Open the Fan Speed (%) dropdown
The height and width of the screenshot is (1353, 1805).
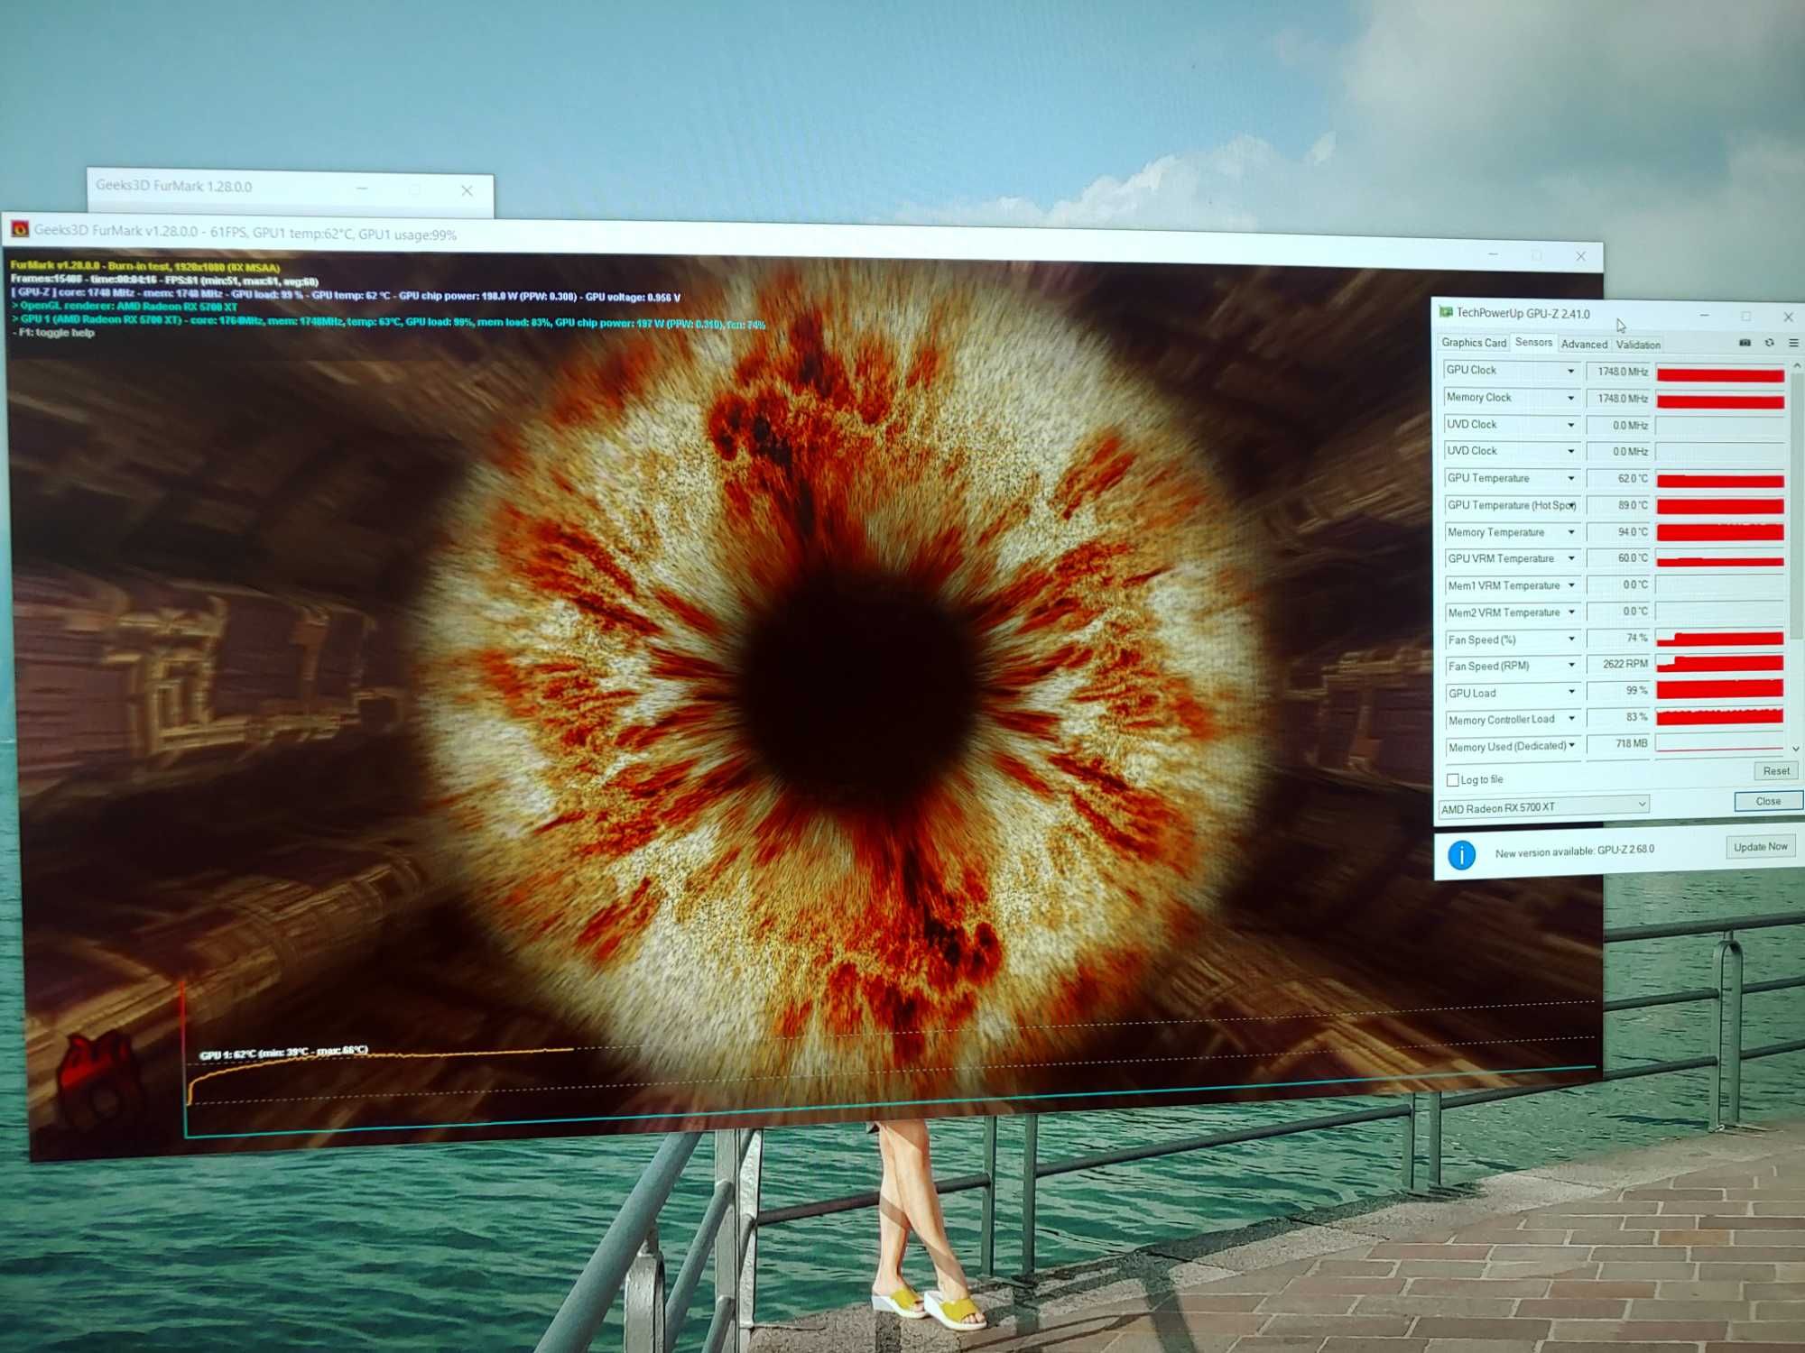coord(1571,639)
